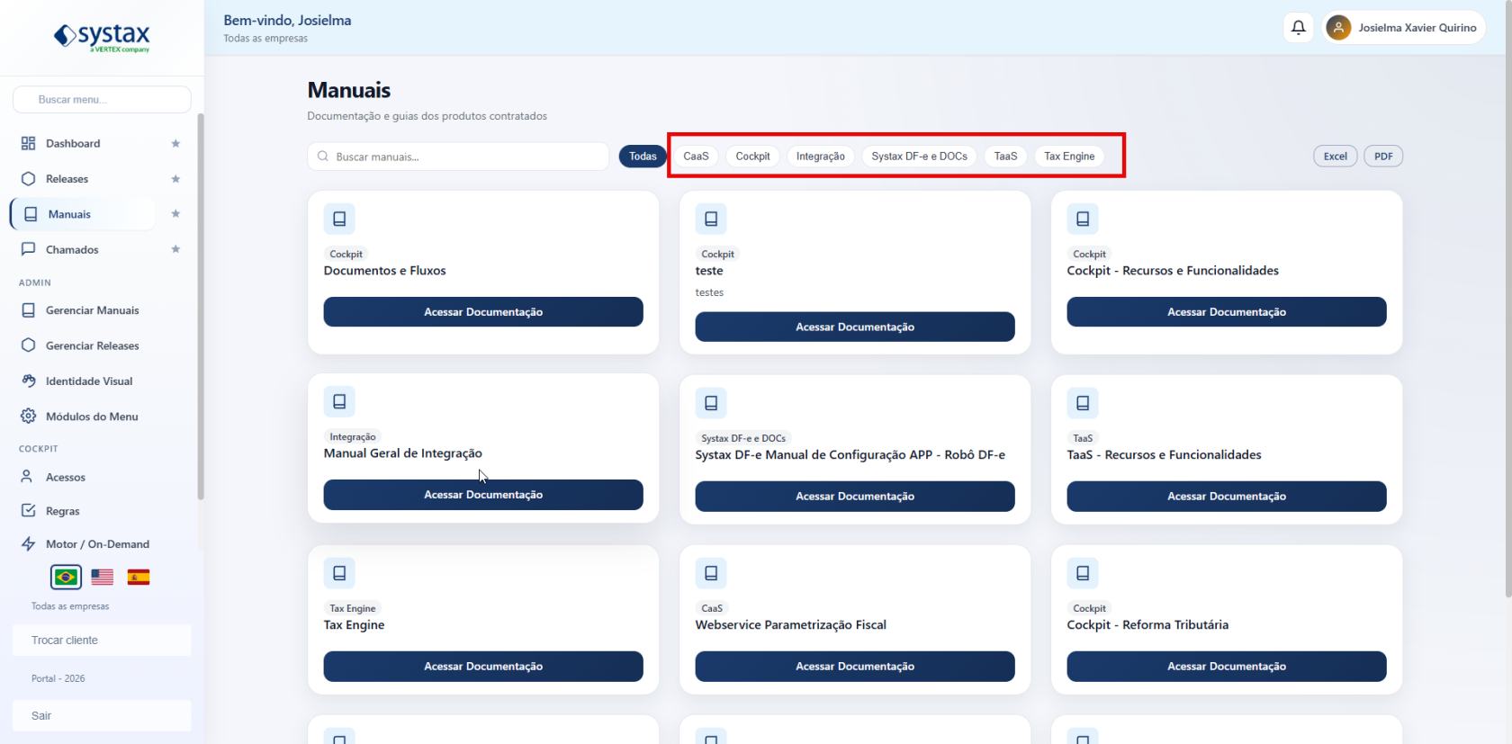The width and height of the screenshot is (1512, 744).
Task: Click book icon on the teste card
Action: click(711, 219)
